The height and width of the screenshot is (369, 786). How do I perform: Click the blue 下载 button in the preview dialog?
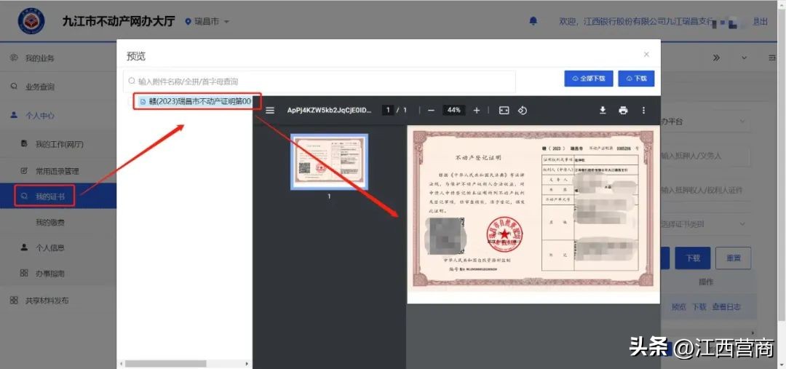636,79
